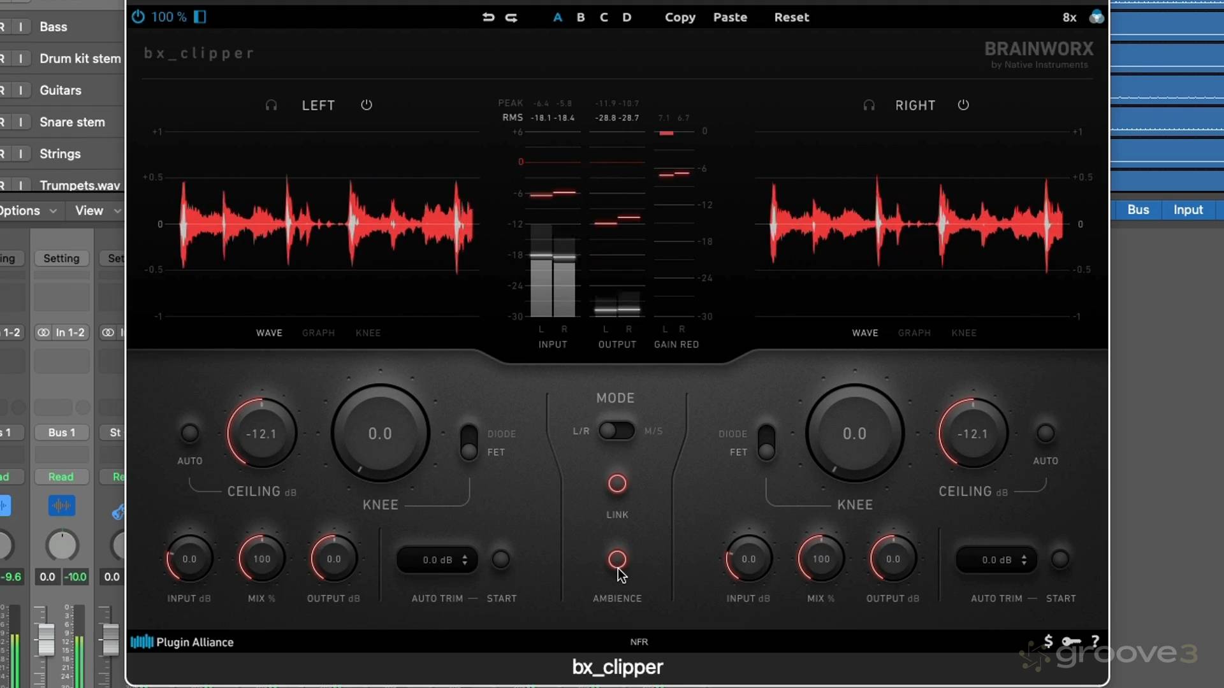The image size is (1224, 688).
Task: Click the RIGHT channel power icon
Action: pos(963,105)
